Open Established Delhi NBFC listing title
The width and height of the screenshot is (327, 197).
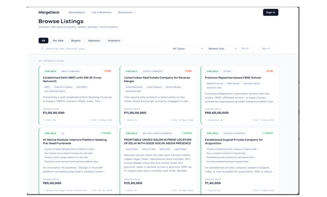click(x=72, y=79)
